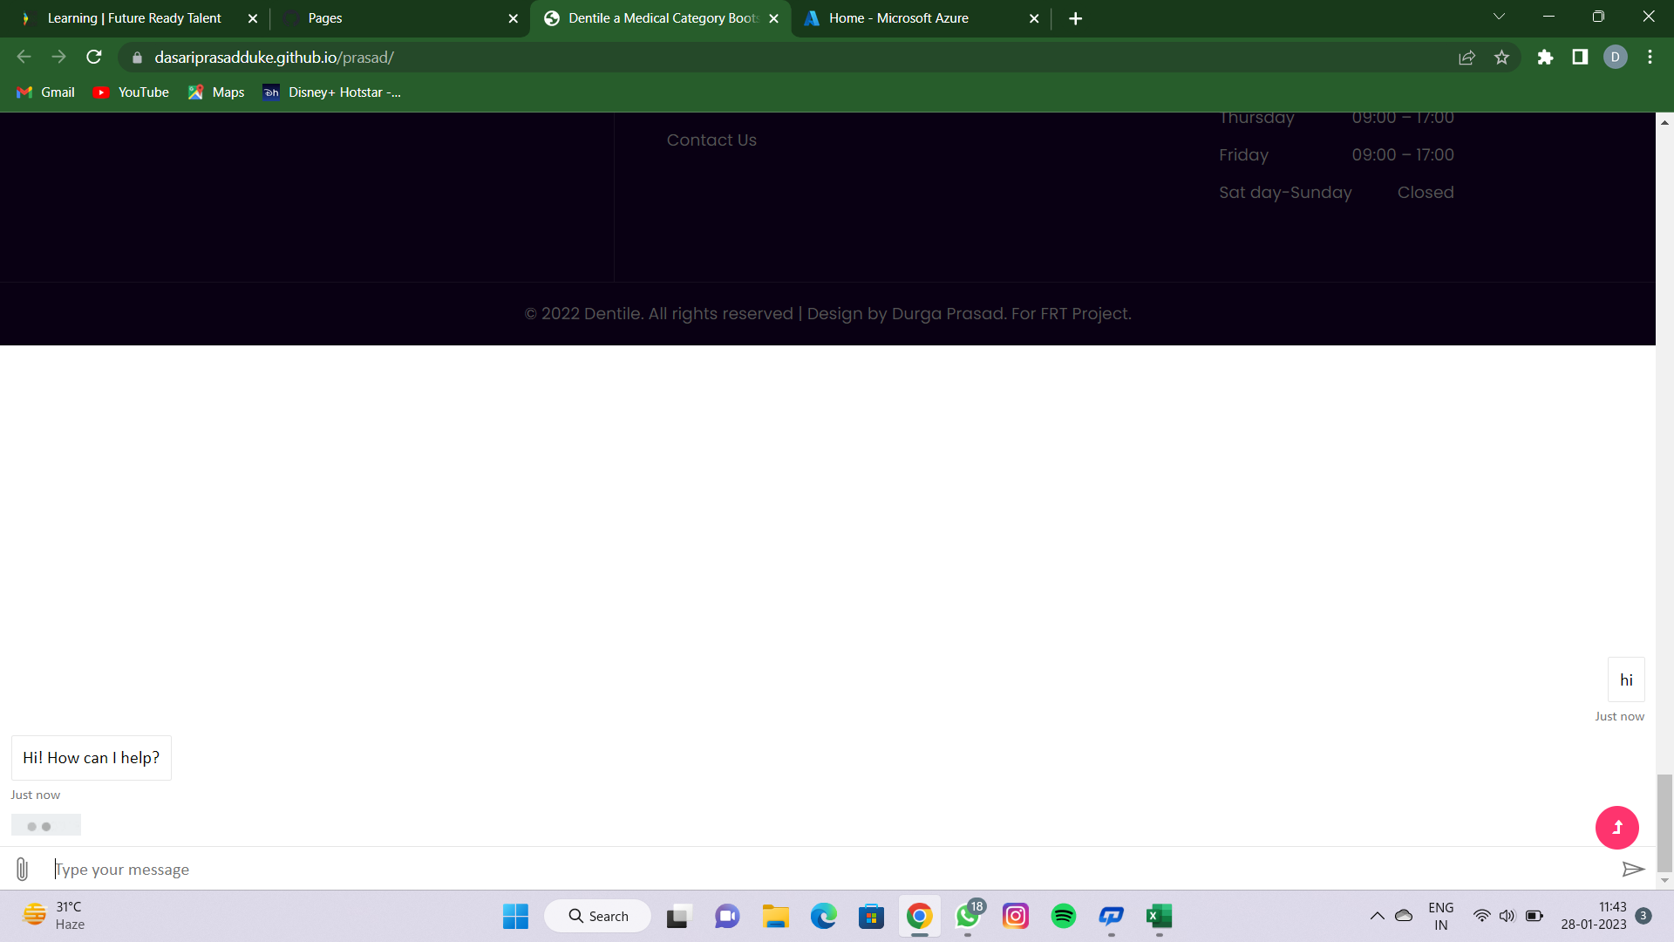Switch to the Pages tab

coord(401,18)
